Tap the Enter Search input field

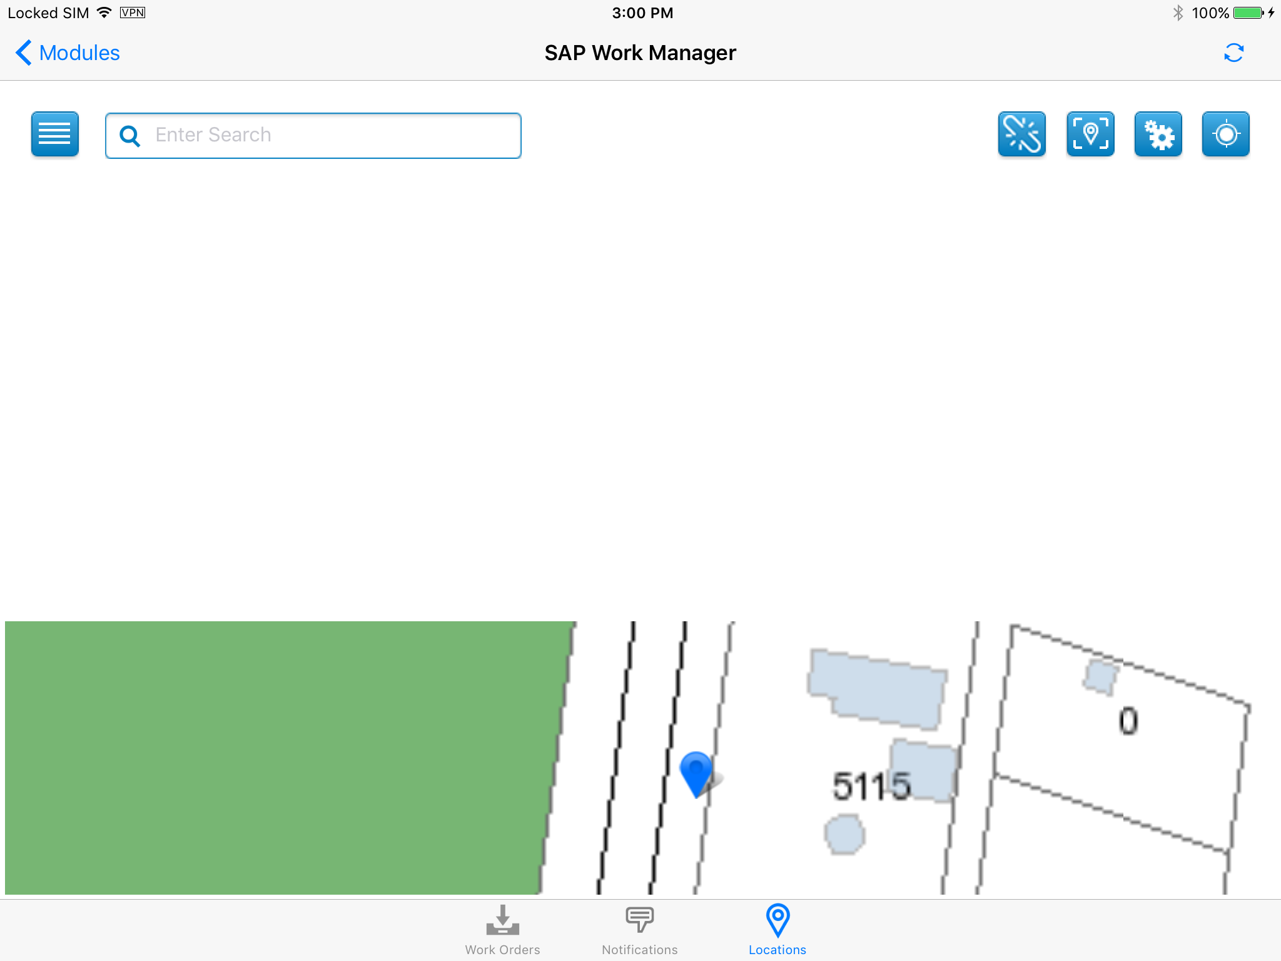tap(313, 135)
